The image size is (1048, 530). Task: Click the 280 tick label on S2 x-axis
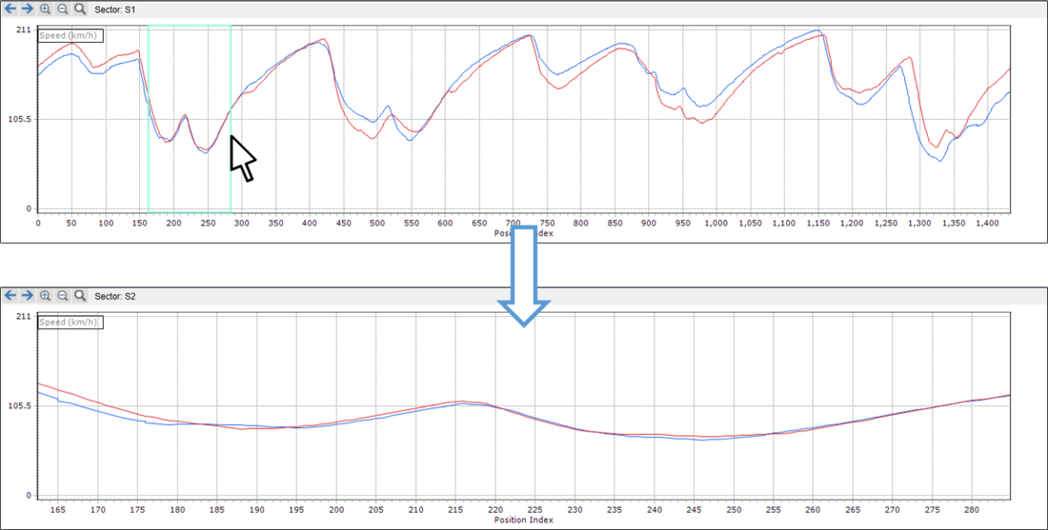coord(972,510)
